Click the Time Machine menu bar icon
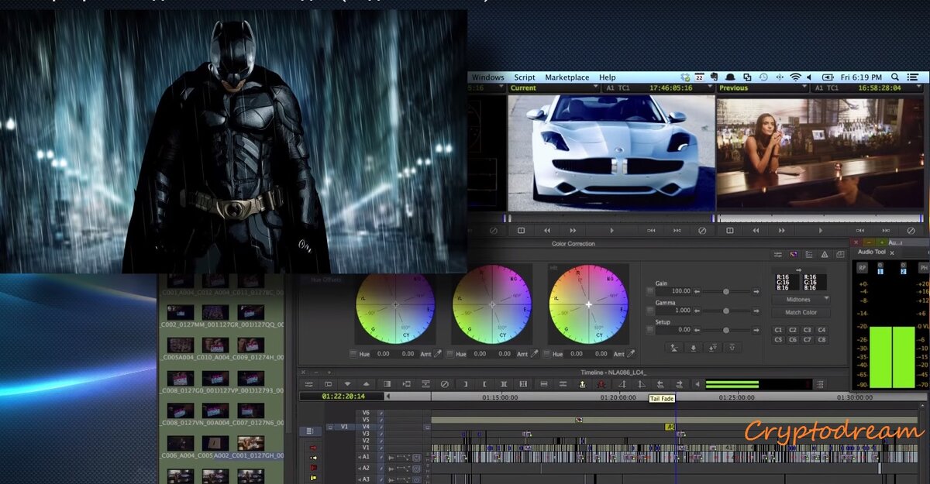The image size is (930, 484). (763, 77)
